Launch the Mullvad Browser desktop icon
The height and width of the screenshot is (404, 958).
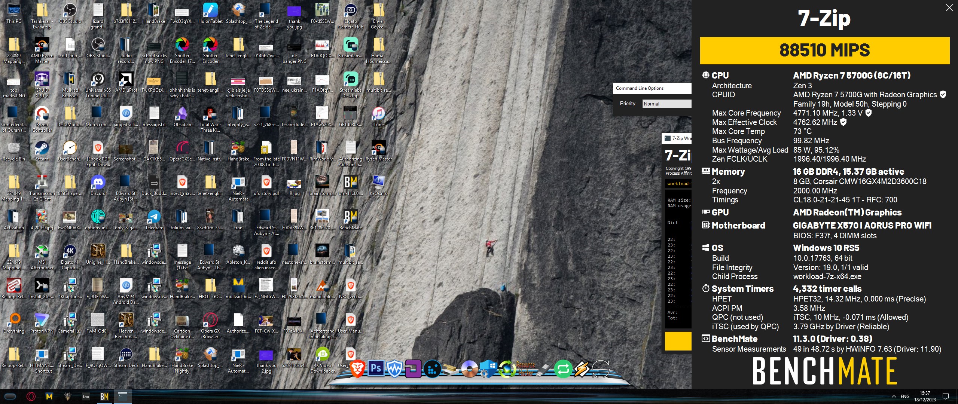pos(70,85)
